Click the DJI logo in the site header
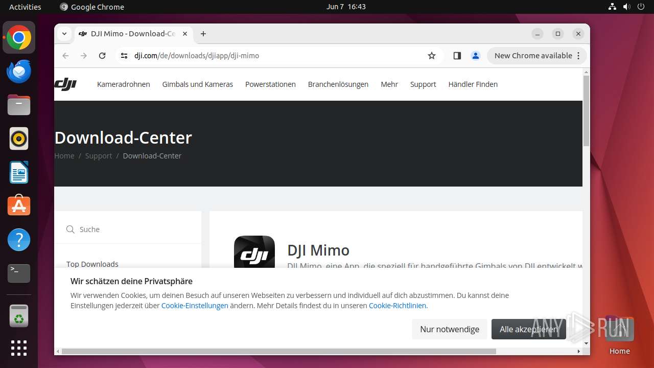 pos(65,84)
